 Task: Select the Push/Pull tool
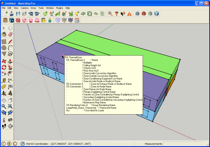10,61
